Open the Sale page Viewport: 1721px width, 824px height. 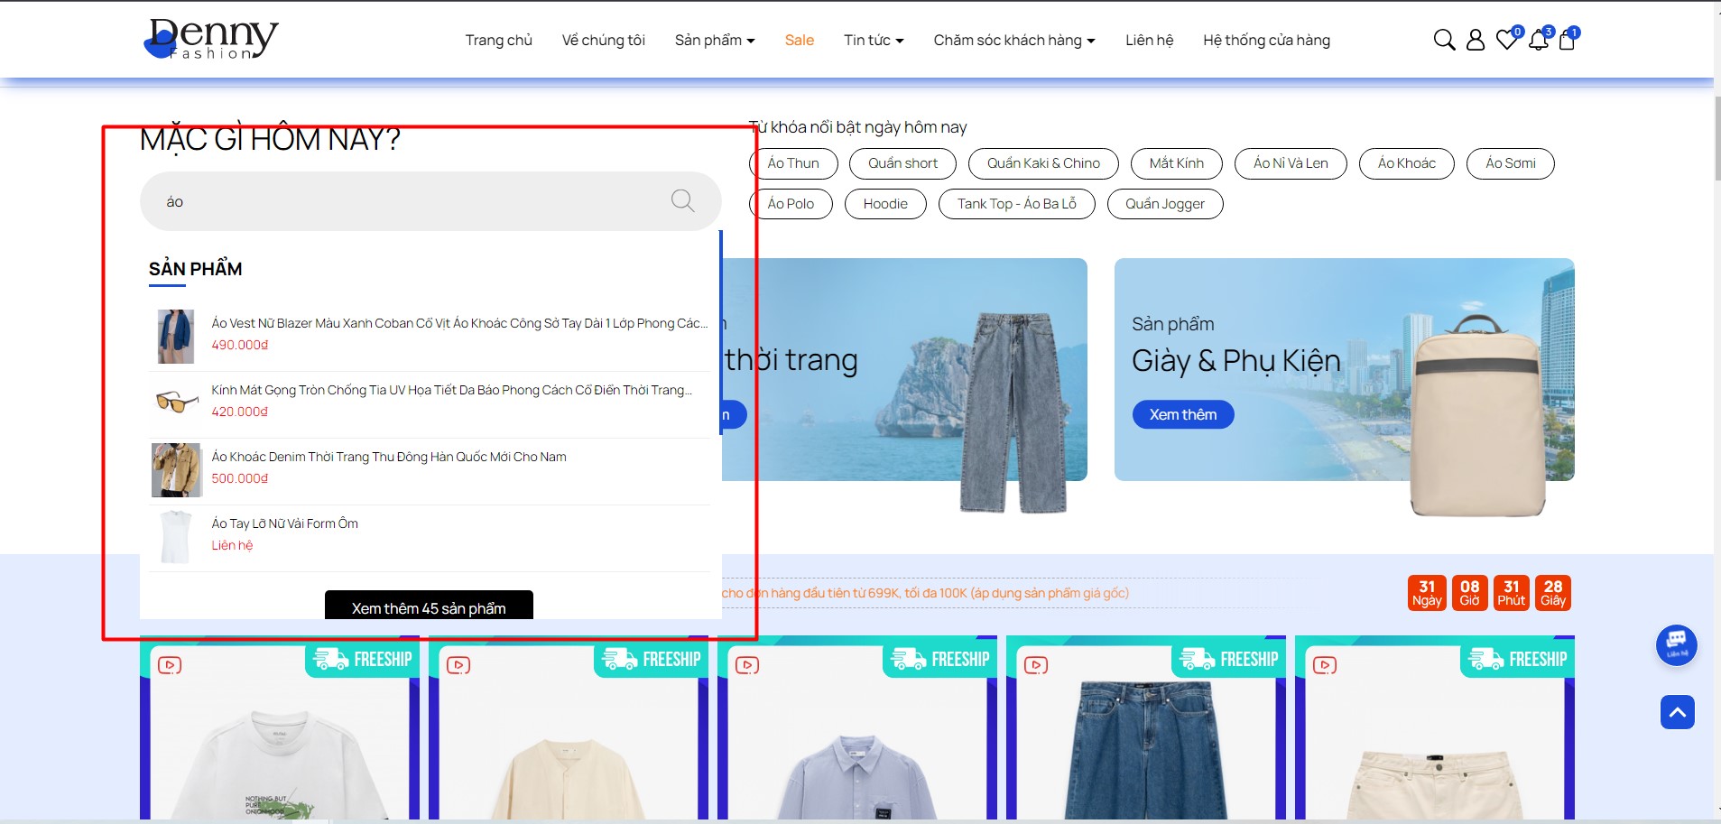click(800, 40)
